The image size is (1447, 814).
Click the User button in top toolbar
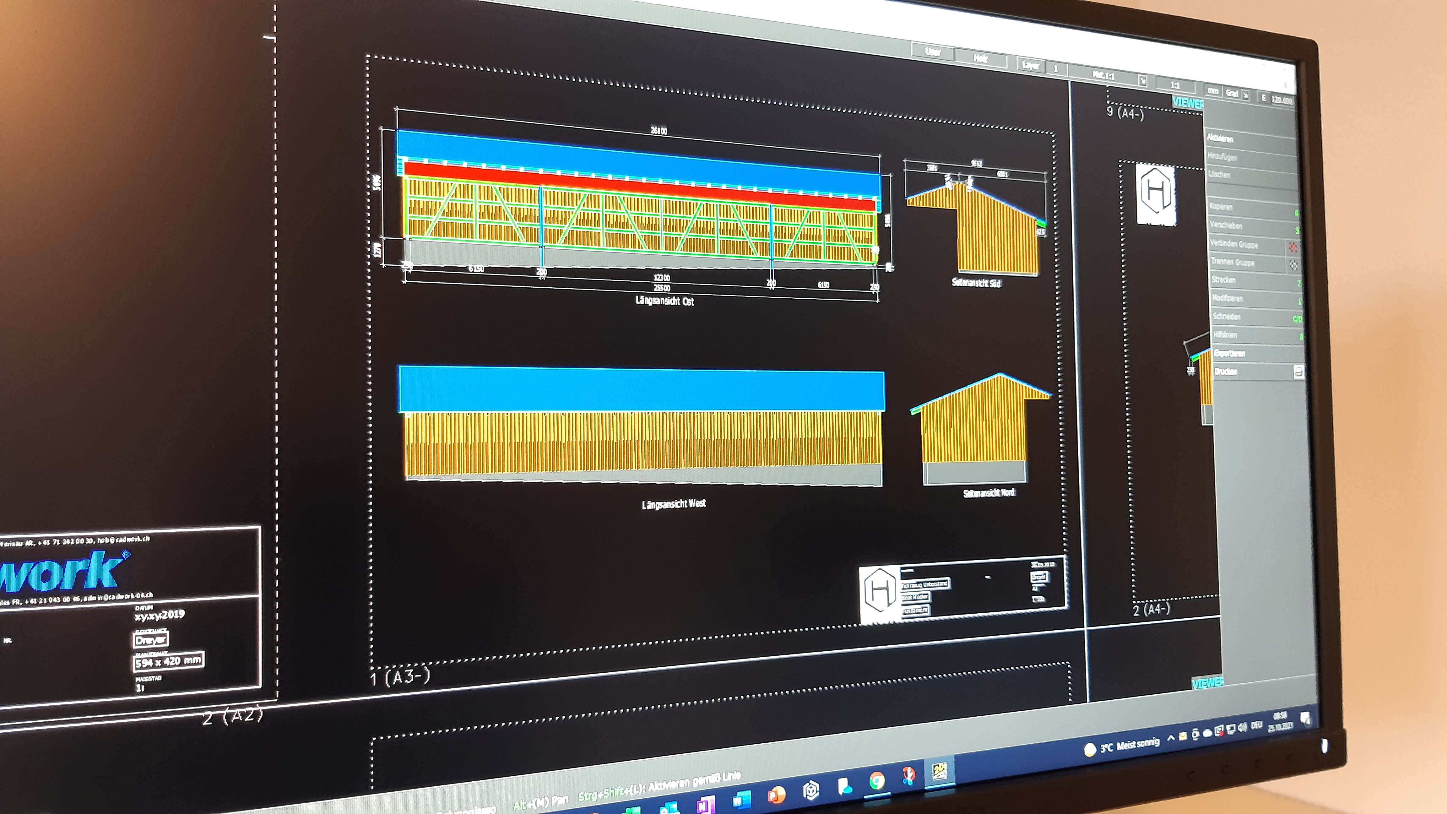932,52
